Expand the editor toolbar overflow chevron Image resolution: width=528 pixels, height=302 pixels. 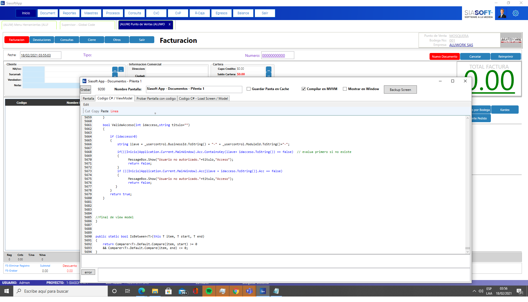[x=155, y=113]
